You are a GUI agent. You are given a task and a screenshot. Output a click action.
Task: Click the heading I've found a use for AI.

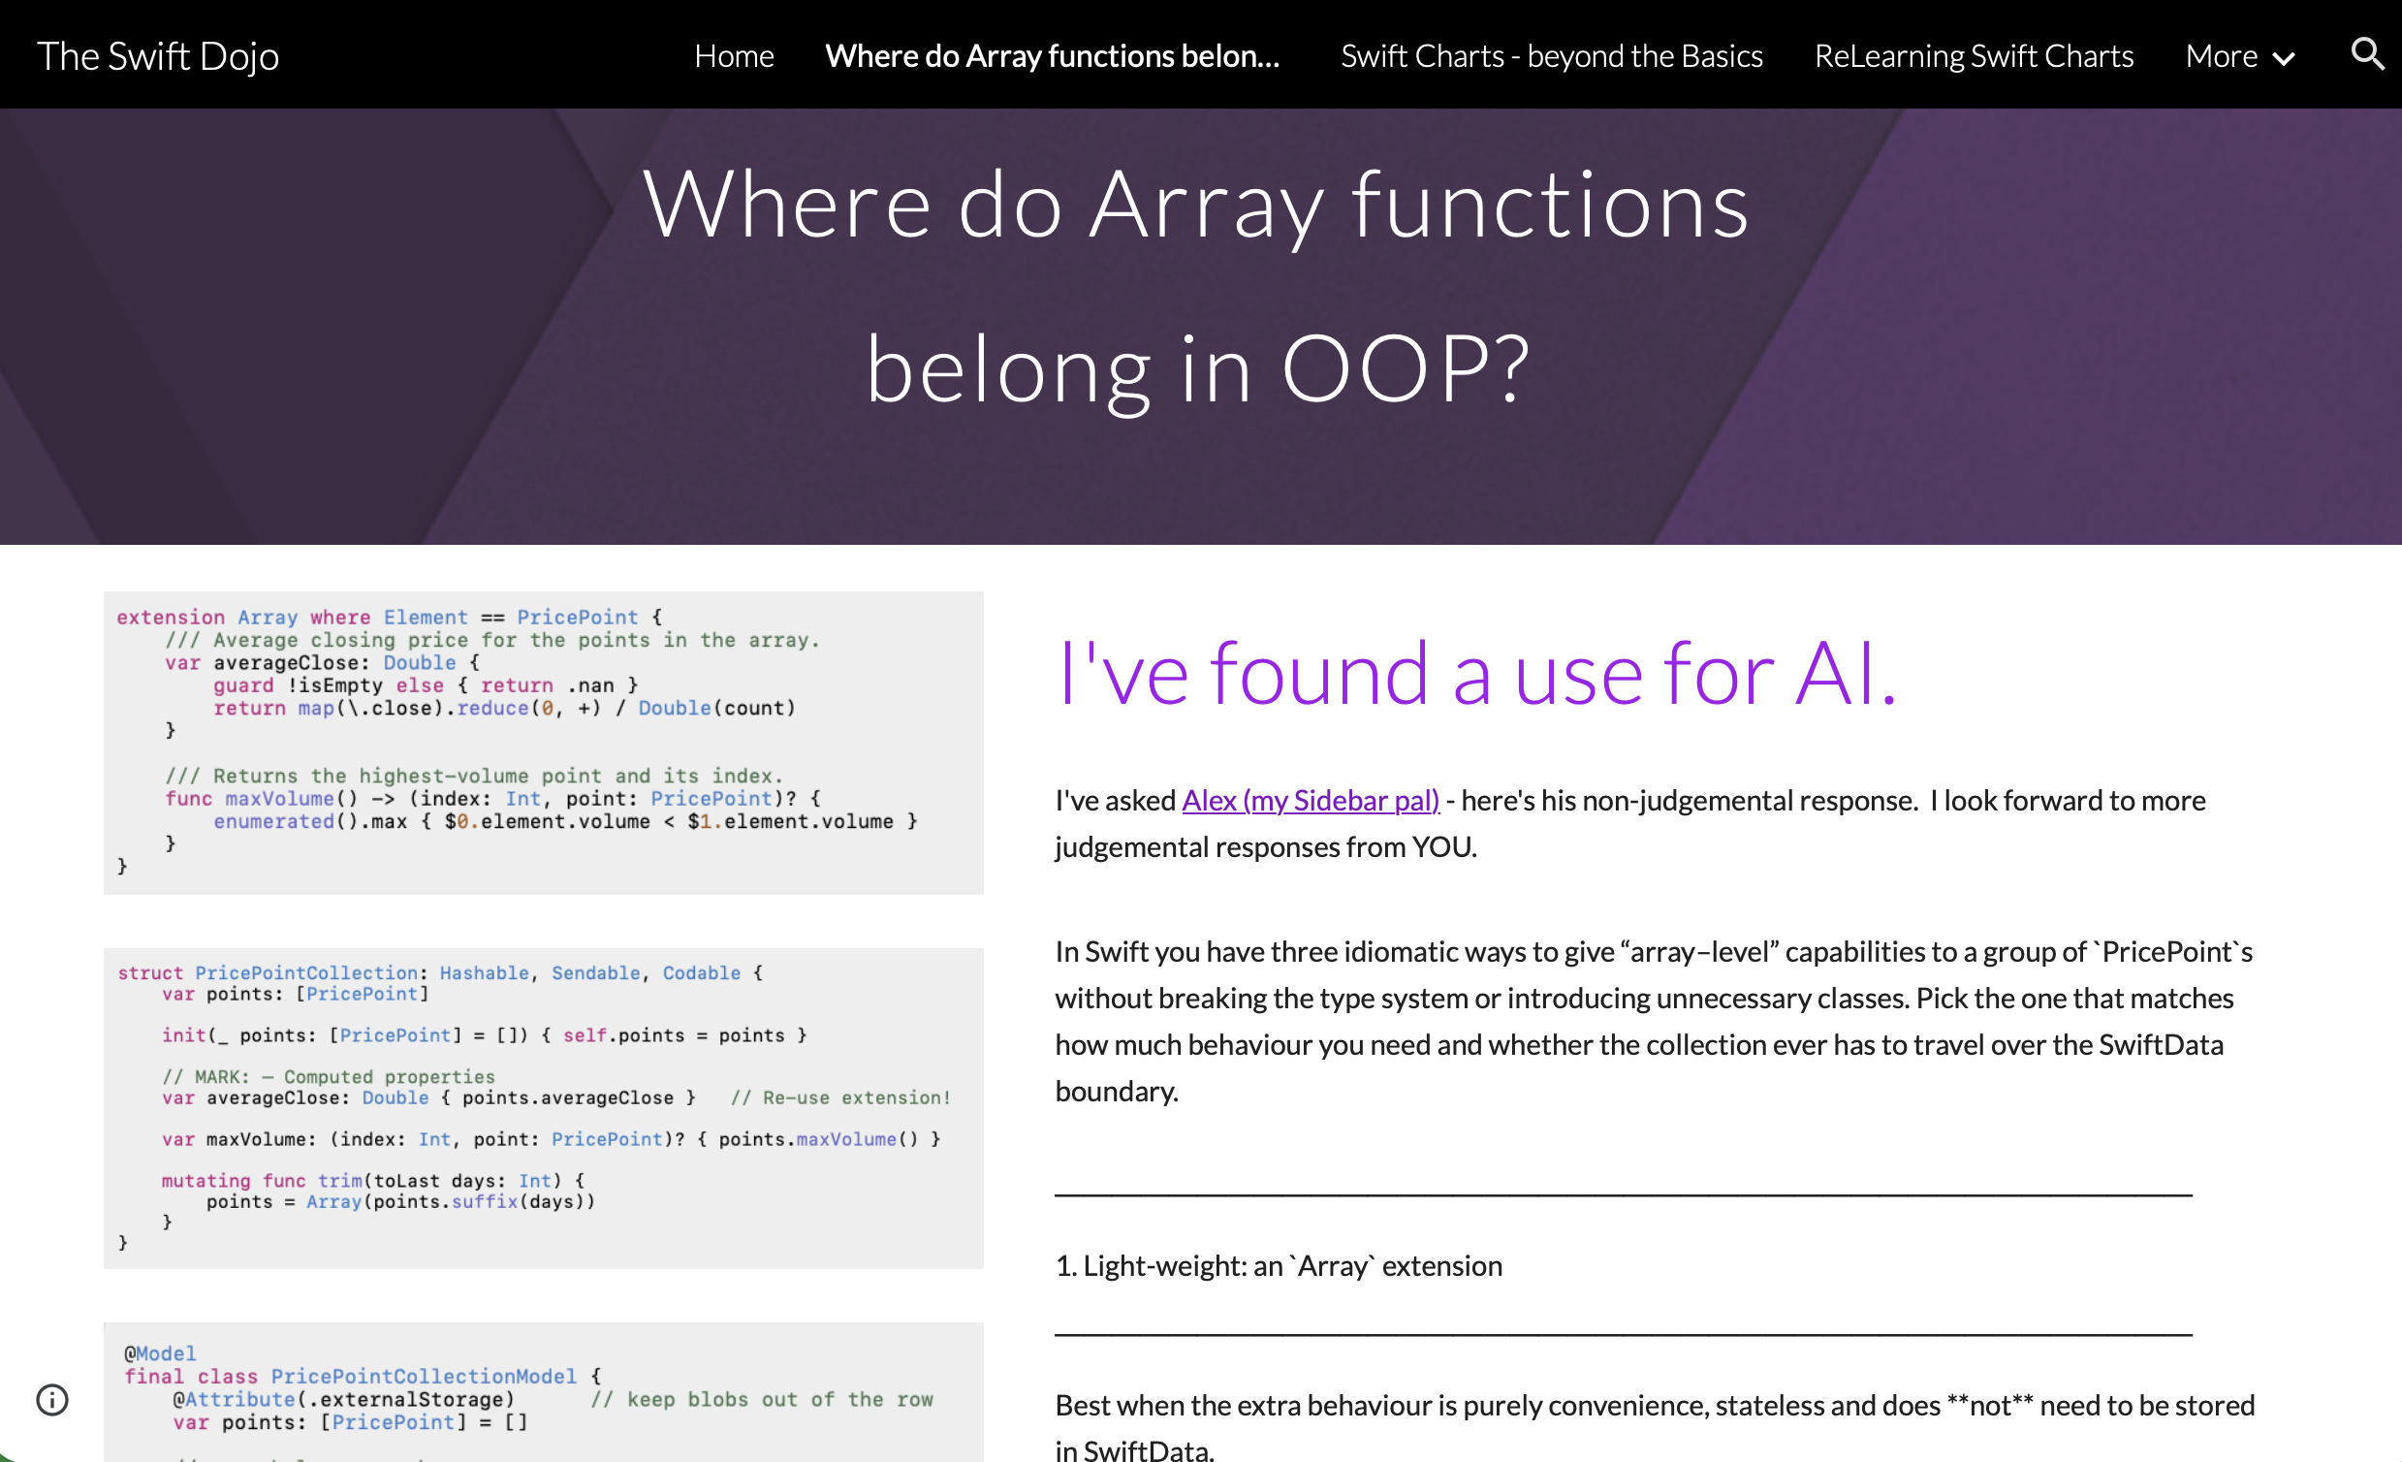click(x=1477, y=673)
